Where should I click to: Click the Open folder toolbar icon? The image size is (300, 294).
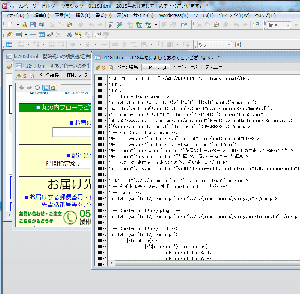(x=24, y=25)
